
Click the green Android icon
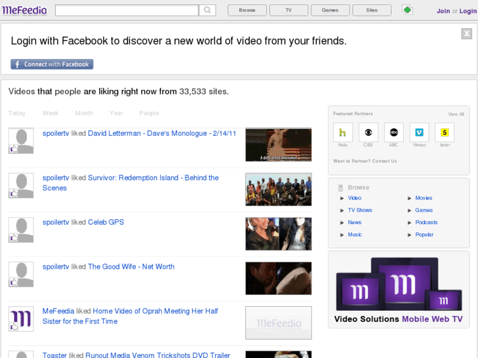408,11
